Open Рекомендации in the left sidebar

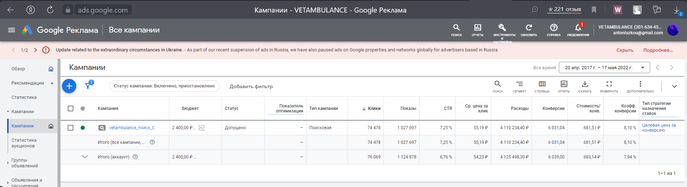click(x=28, y=83)
